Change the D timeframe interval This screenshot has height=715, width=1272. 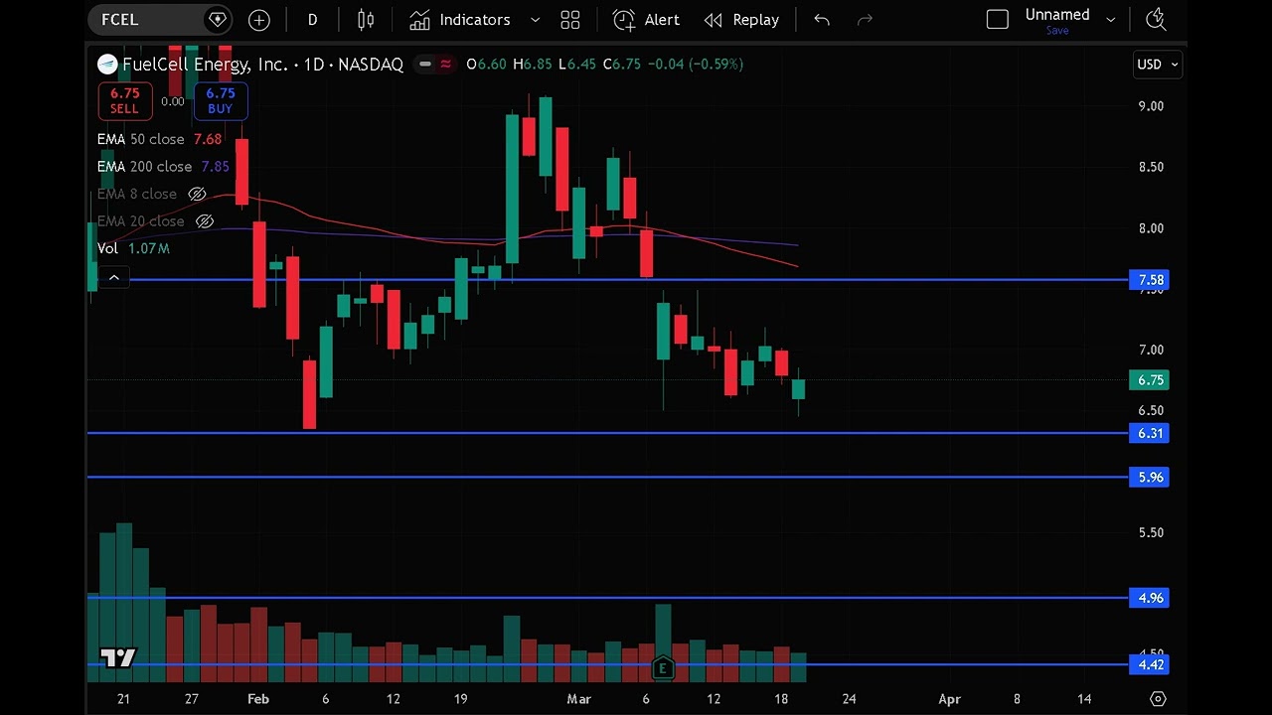312,20
